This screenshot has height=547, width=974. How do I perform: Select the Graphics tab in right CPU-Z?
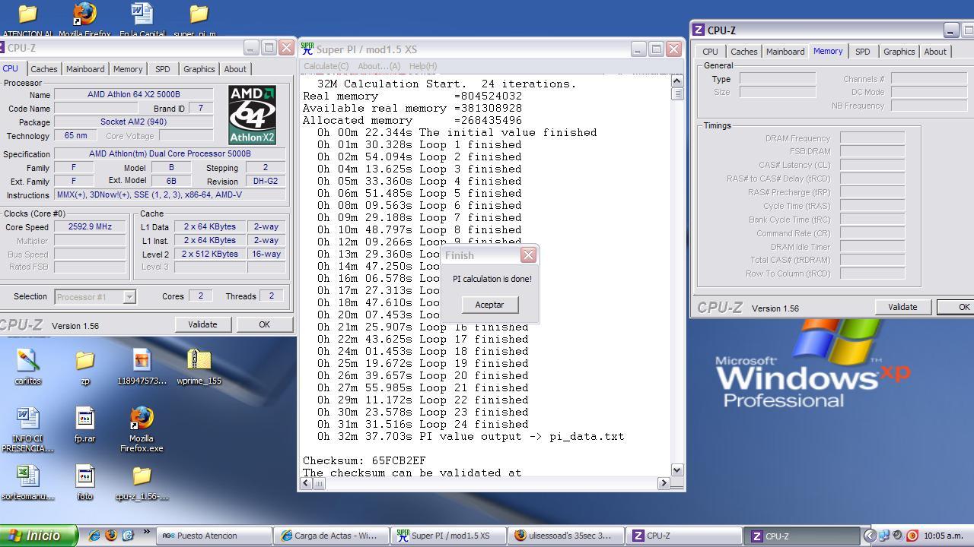[x=899, y=52]
